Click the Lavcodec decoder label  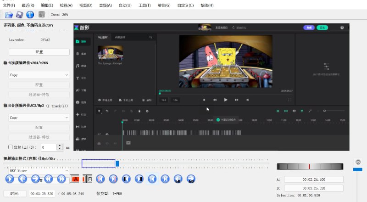(x=16, y=40)
